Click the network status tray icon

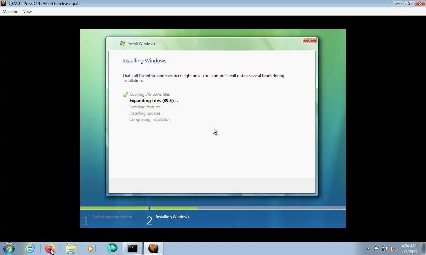[384, 249]
